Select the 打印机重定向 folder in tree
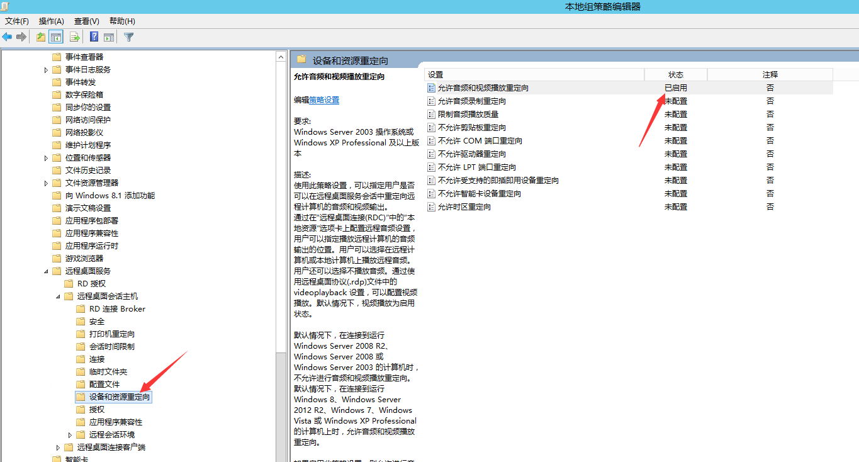 pos(111,334)
